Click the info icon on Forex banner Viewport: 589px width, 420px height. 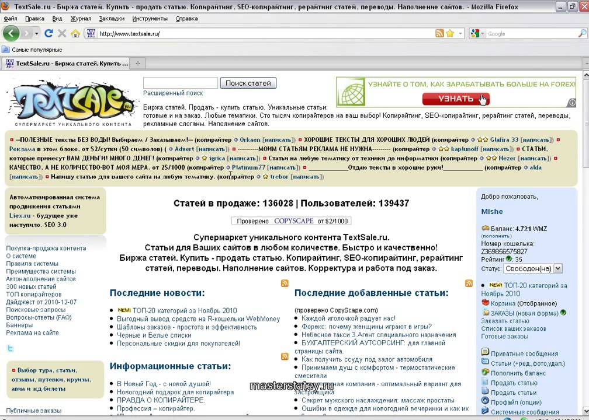571,103
